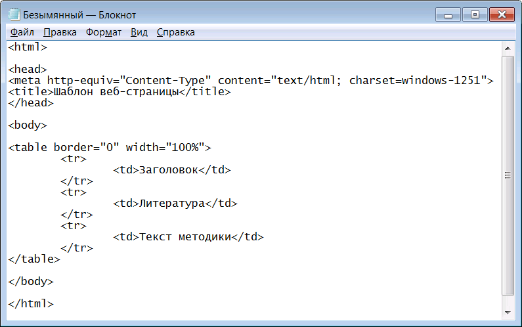This screenshot has height=327, width=522.
Task: Click the scrollbar up arrow
Action: pos(508,49)
